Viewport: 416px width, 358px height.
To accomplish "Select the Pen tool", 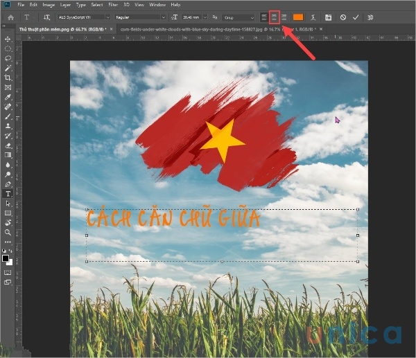I will pyautogui.click(x=8, y=184).
